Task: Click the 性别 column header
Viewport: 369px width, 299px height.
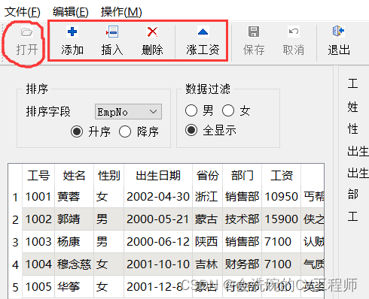Action: 109,175
